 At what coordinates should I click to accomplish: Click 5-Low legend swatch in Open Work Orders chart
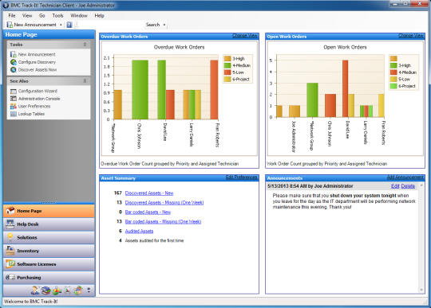pyautogui.click(x=393, y=80)
